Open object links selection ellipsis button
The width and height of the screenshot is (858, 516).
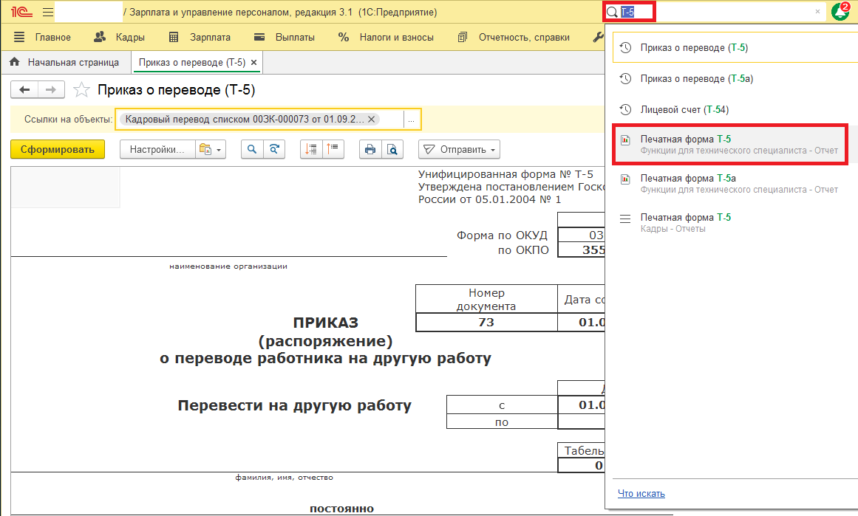tap(412, 119)
